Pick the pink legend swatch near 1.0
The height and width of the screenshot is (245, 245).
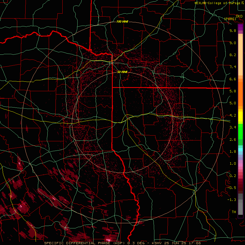pyautogui.click(x=240, y=165)
